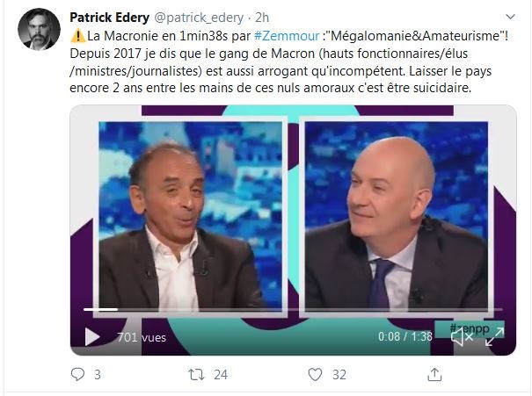
Task: Like the tweet with the heart icon
Action: 315,374
